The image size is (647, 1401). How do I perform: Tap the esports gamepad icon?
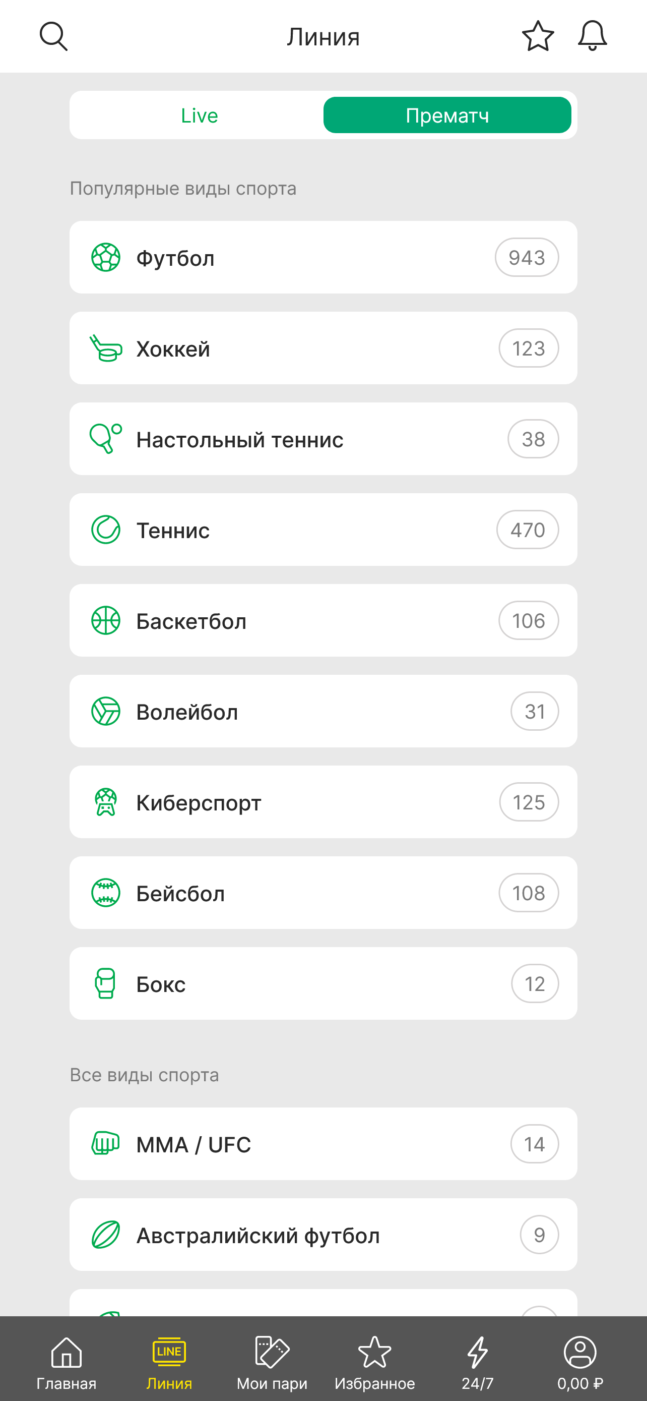point(105,802)
